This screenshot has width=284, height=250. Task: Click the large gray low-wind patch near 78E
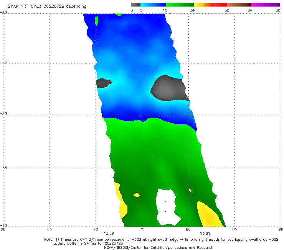[x=168, y=88]
